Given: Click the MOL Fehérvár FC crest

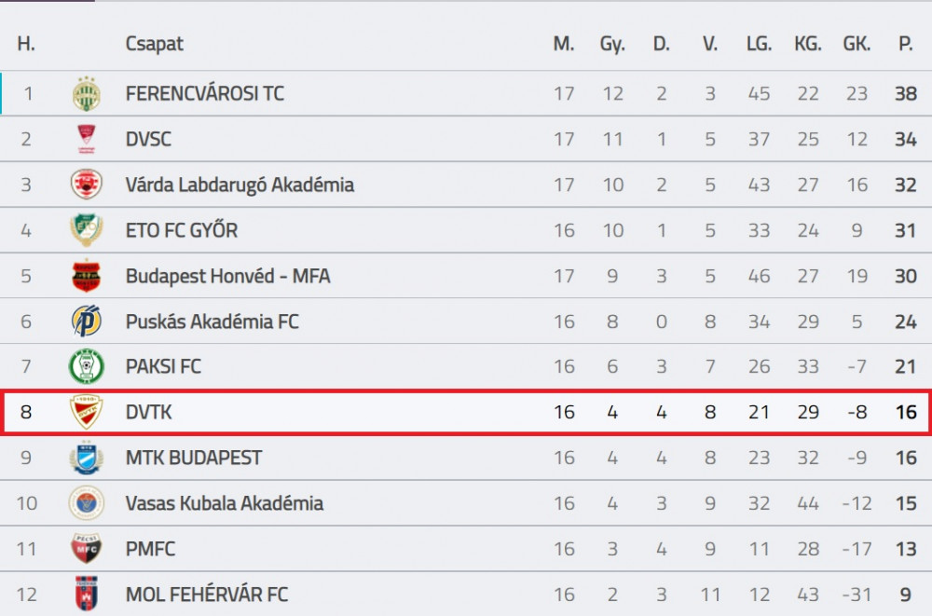Looking at the screenshot, I should pyautogui.click(x=86, y=594).
